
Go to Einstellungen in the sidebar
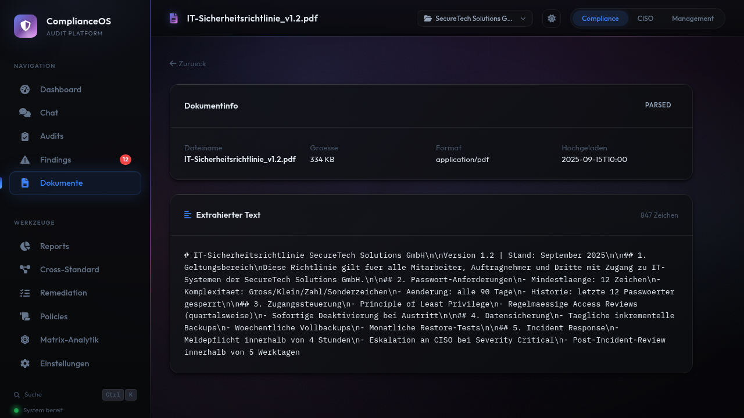64,363
